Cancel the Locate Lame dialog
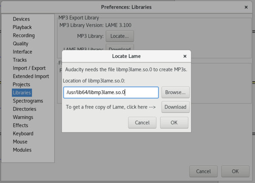The height and width of the screenshot is (183, 255). (142, 123)
